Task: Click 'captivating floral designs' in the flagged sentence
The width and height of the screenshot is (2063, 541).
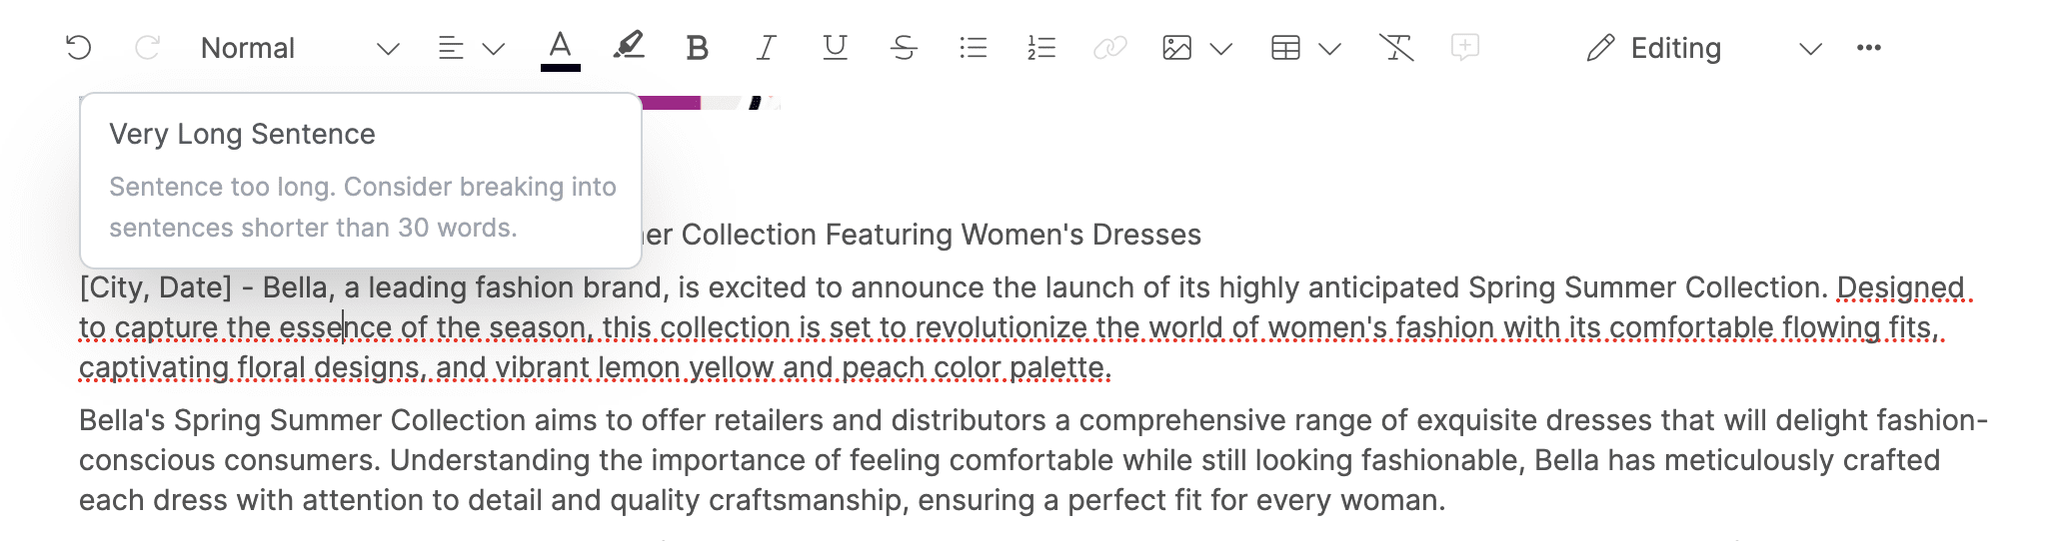Action: (250, 368)
